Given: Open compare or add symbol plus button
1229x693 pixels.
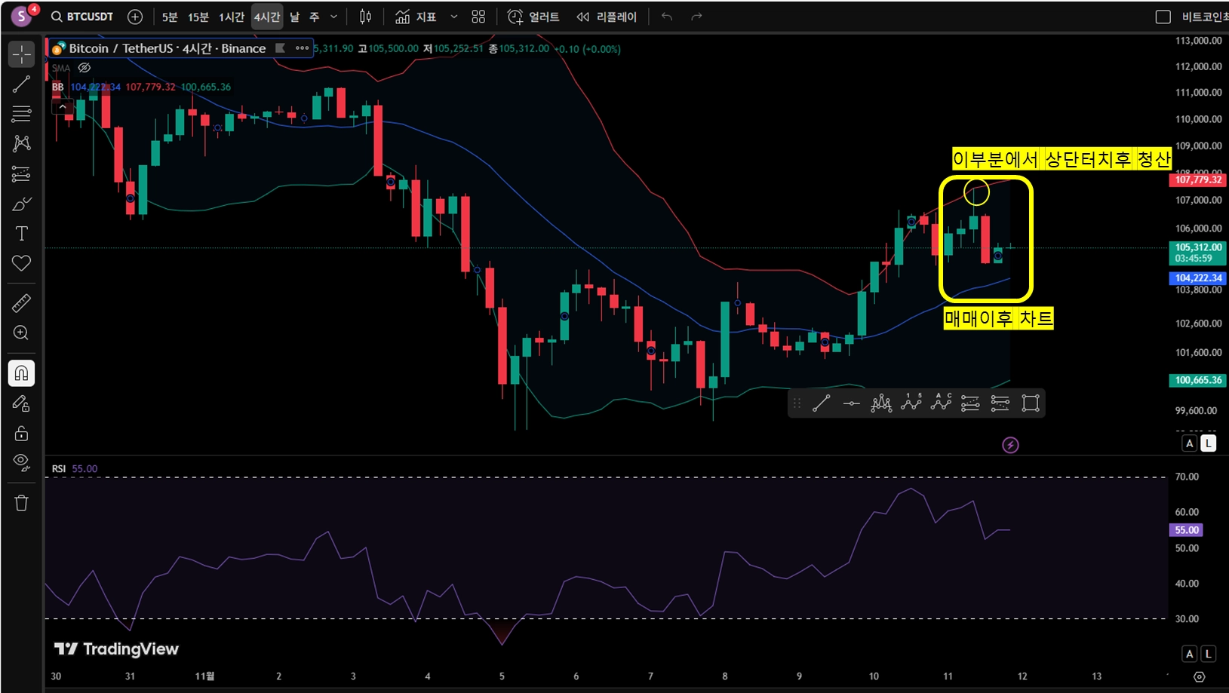Looking at the screenshot, I should [x=135, y=17].
